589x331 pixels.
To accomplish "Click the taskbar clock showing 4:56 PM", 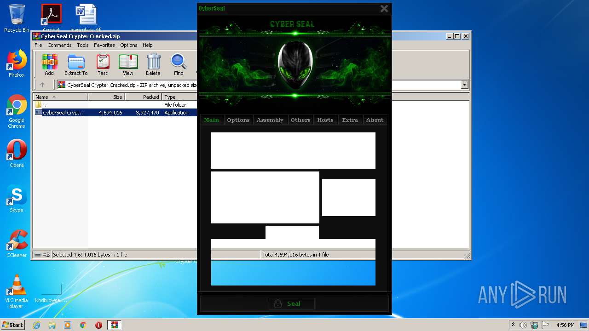I will (565, 325).
